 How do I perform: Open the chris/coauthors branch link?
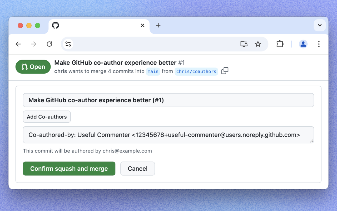coord(196,71)
